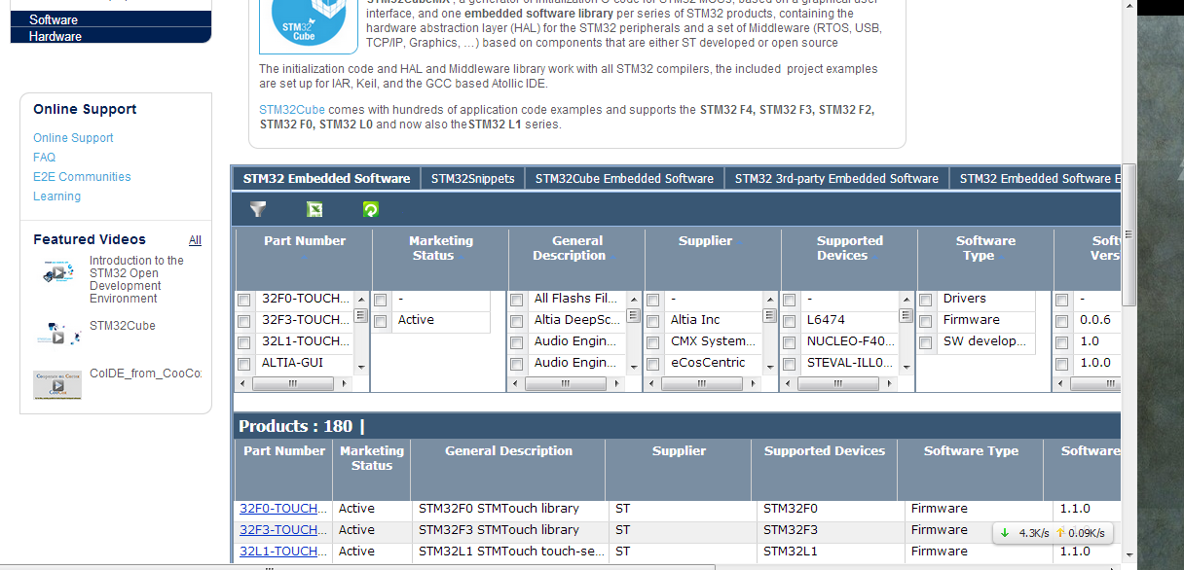Select the Software item in left menu
The width and height of the screenshot is (1184, 570).
[111, 19]
